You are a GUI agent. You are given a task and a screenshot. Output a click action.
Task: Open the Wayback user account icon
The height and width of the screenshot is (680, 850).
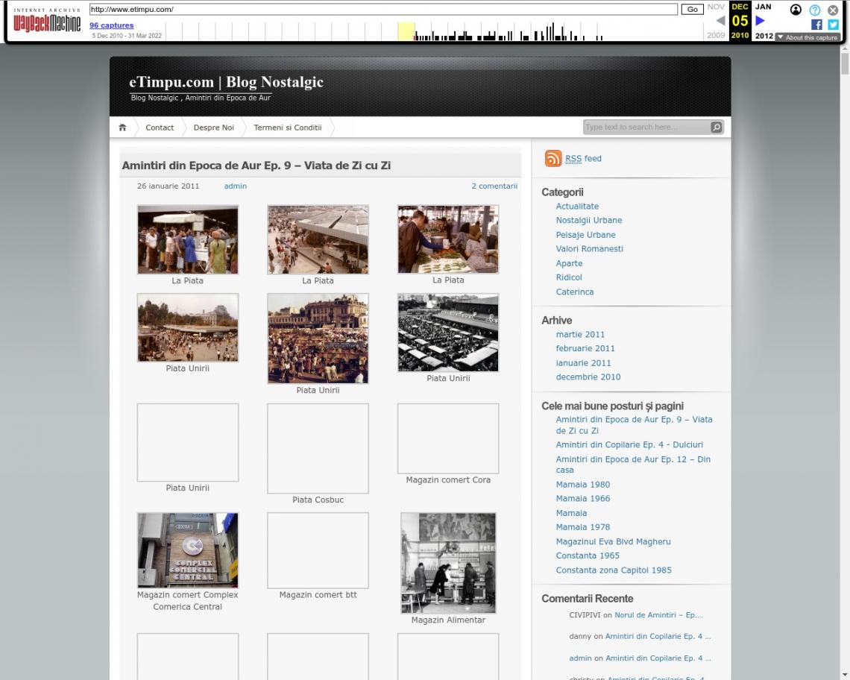pos(796,10)
